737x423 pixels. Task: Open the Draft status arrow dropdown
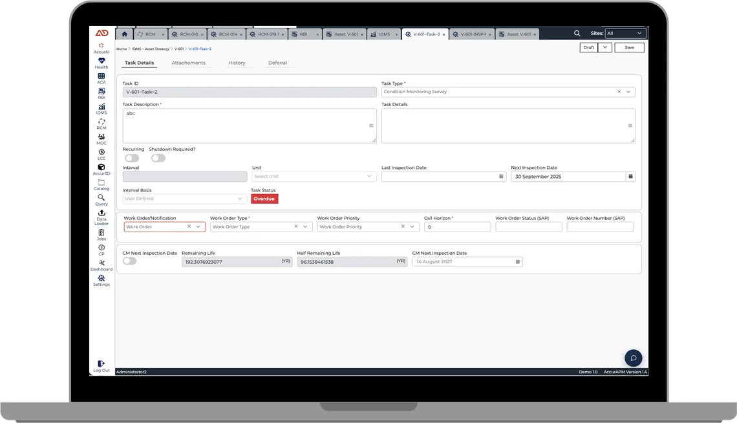(x=605, y=47)
